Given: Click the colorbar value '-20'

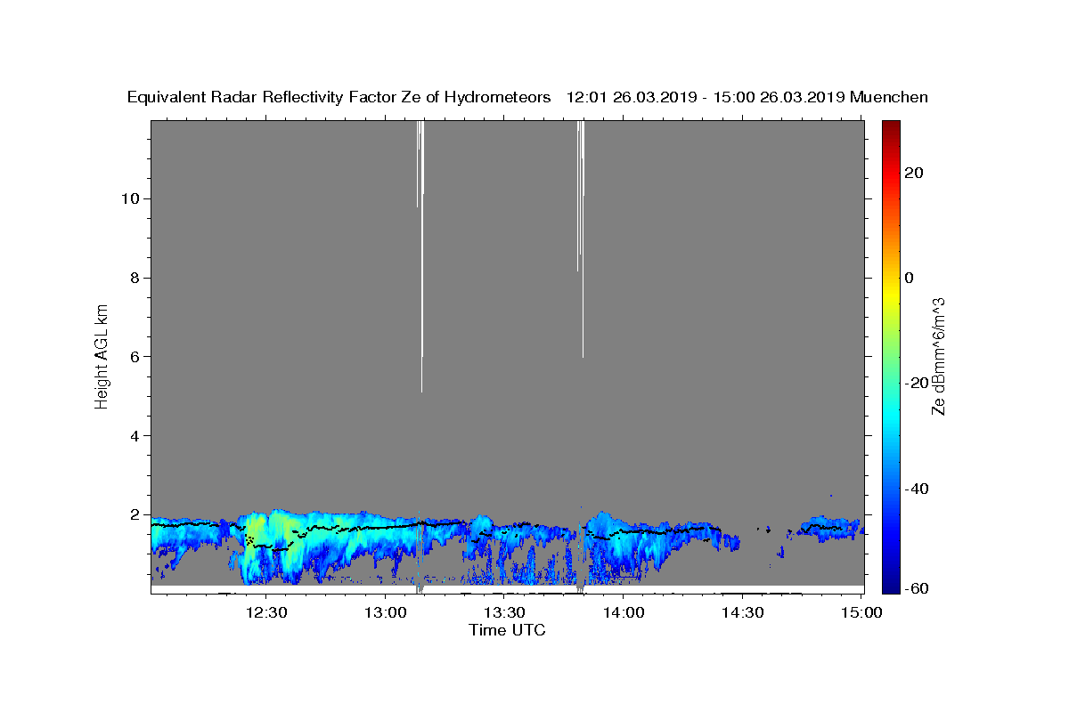Looking at the screenshot, I should click(x=916, y=383).
